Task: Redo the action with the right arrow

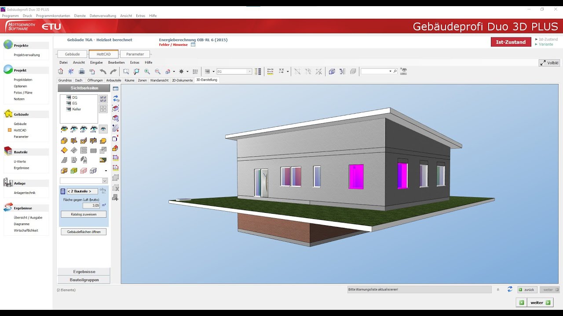Action: click(113, 71)
